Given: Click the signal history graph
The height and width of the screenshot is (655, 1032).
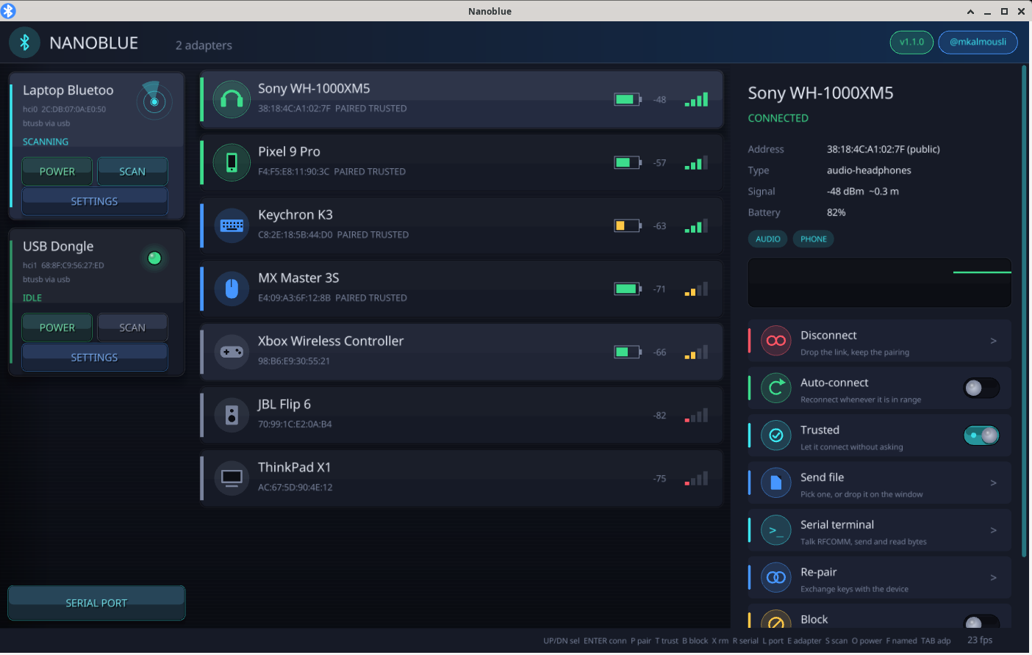Looking at the screenshot, I should point(880,283).
